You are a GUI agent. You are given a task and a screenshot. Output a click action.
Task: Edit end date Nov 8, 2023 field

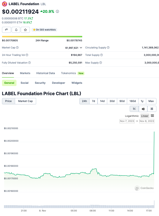pyautogui.click(x=147, y=121)
